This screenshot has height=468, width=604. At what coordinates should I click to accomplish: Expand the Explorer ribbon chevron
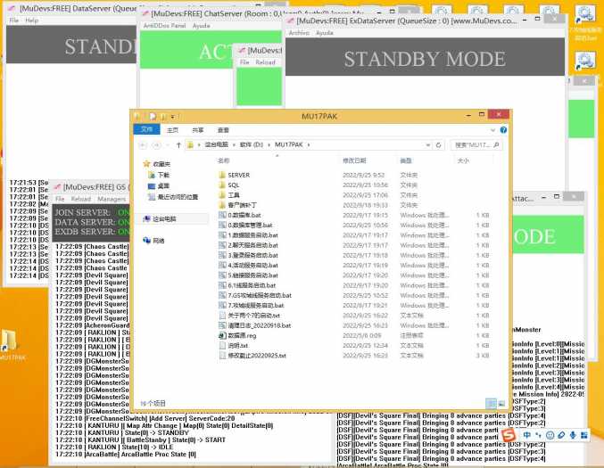pos(492,130)
